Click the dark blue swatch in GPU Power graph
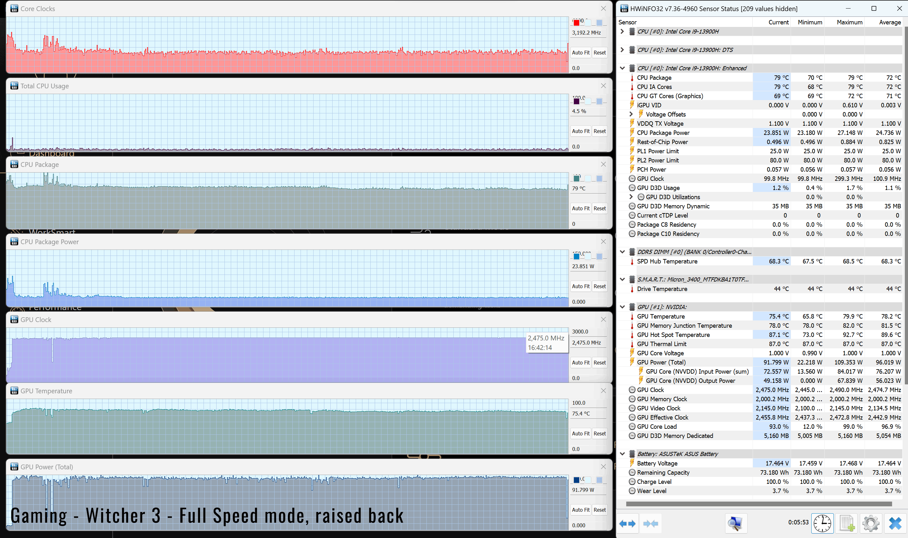Viewport: 908px width, 538px height. tap(576, 480)
